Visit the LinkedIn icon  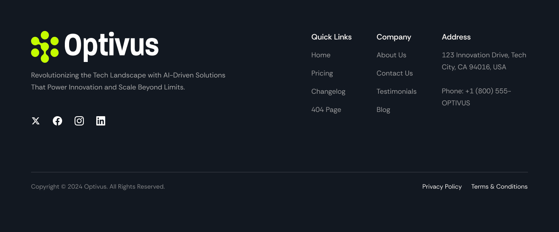pos(101,120)
